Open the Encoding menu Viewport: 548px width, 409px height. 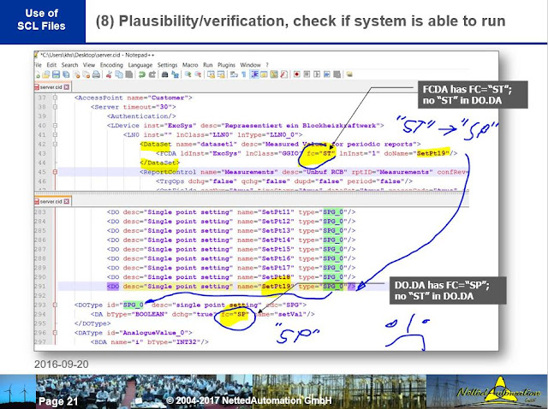(111, 65)
